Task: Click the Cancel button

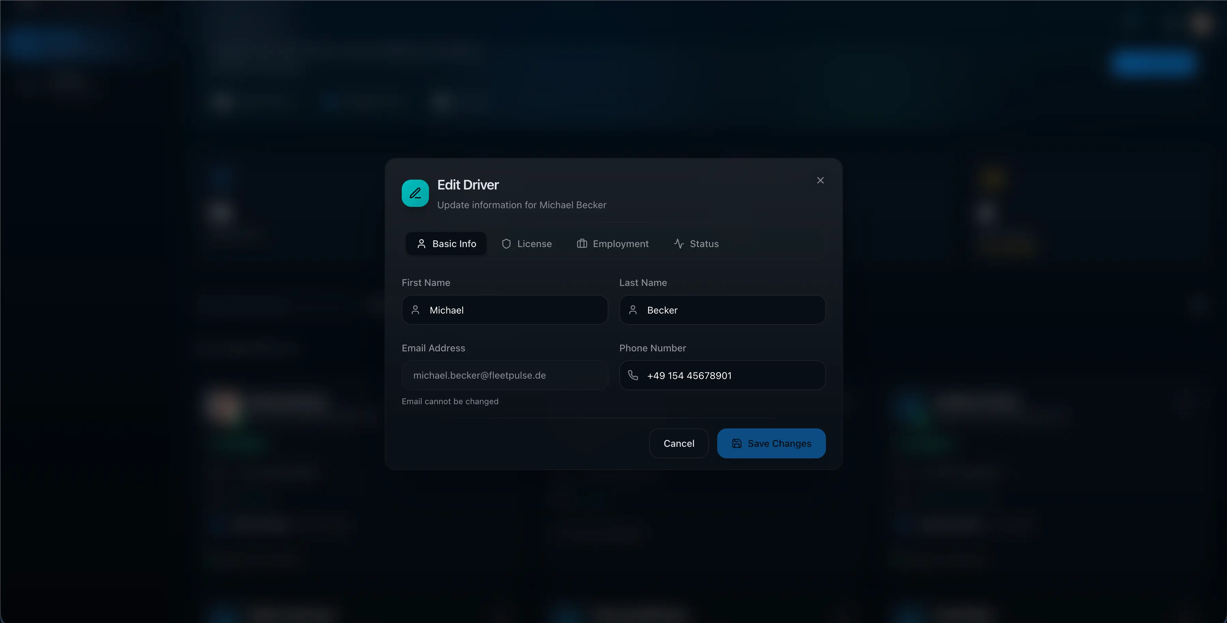Action: pos(679,443)
